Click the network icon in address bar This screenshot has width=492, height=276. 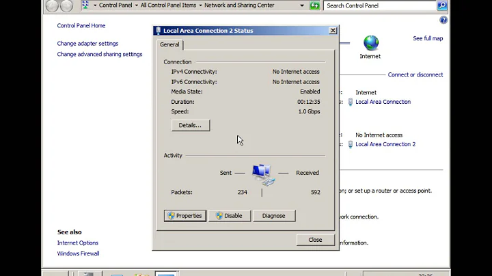pyautogui.click(x=85, y=5)
